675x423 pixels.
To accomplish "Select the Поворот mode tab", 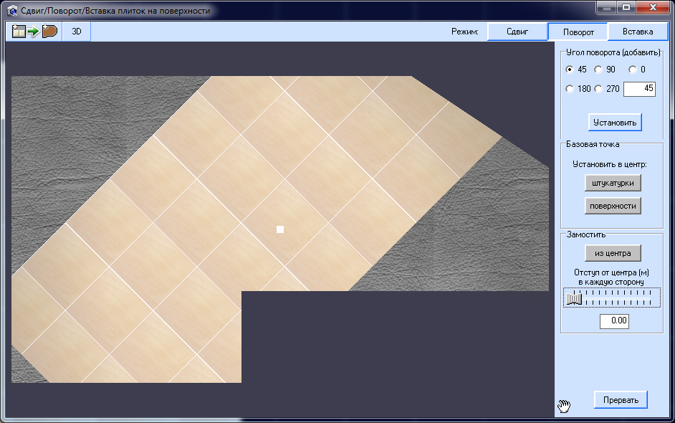I will pos(578,32).
